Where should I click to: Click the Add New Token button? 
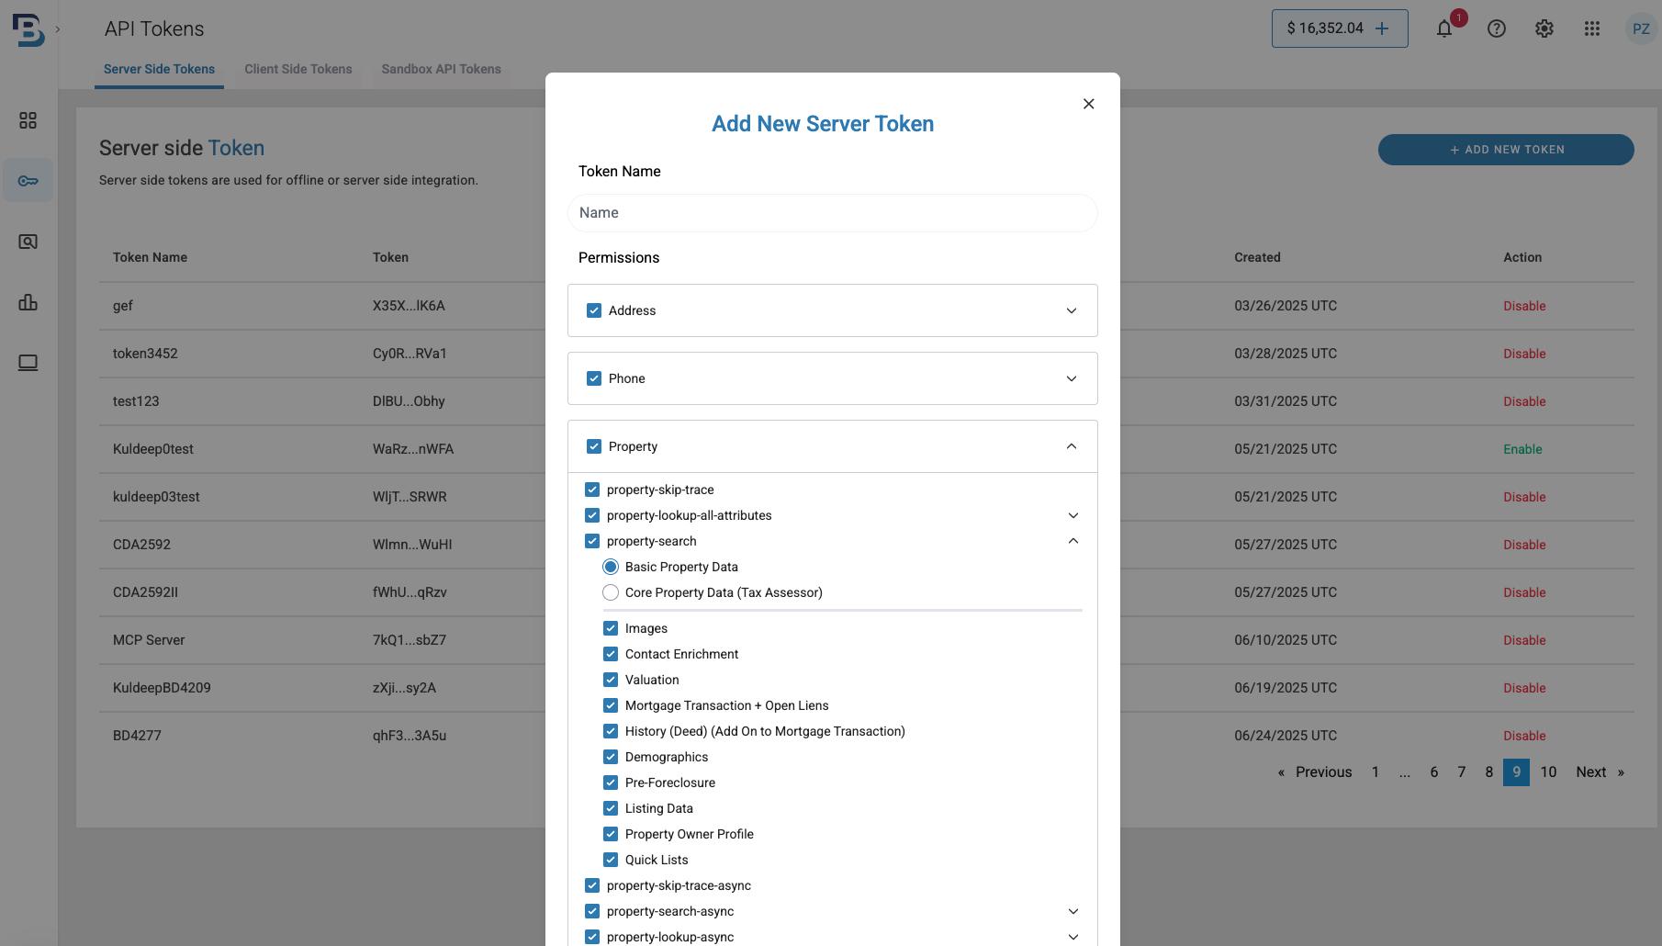1506,150
